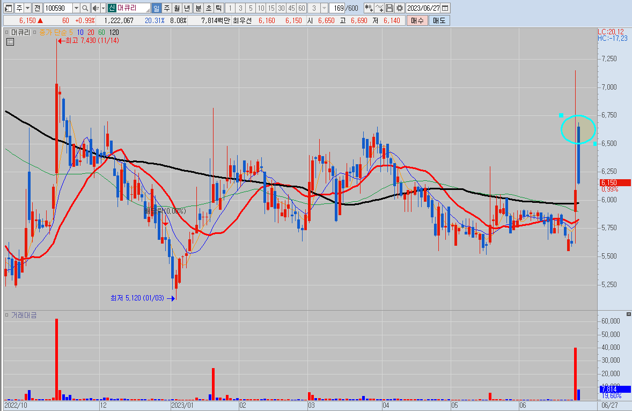Save chart settings with diskette icon
Viewport: 632px width, 411px height.
[x=390, y=8]
